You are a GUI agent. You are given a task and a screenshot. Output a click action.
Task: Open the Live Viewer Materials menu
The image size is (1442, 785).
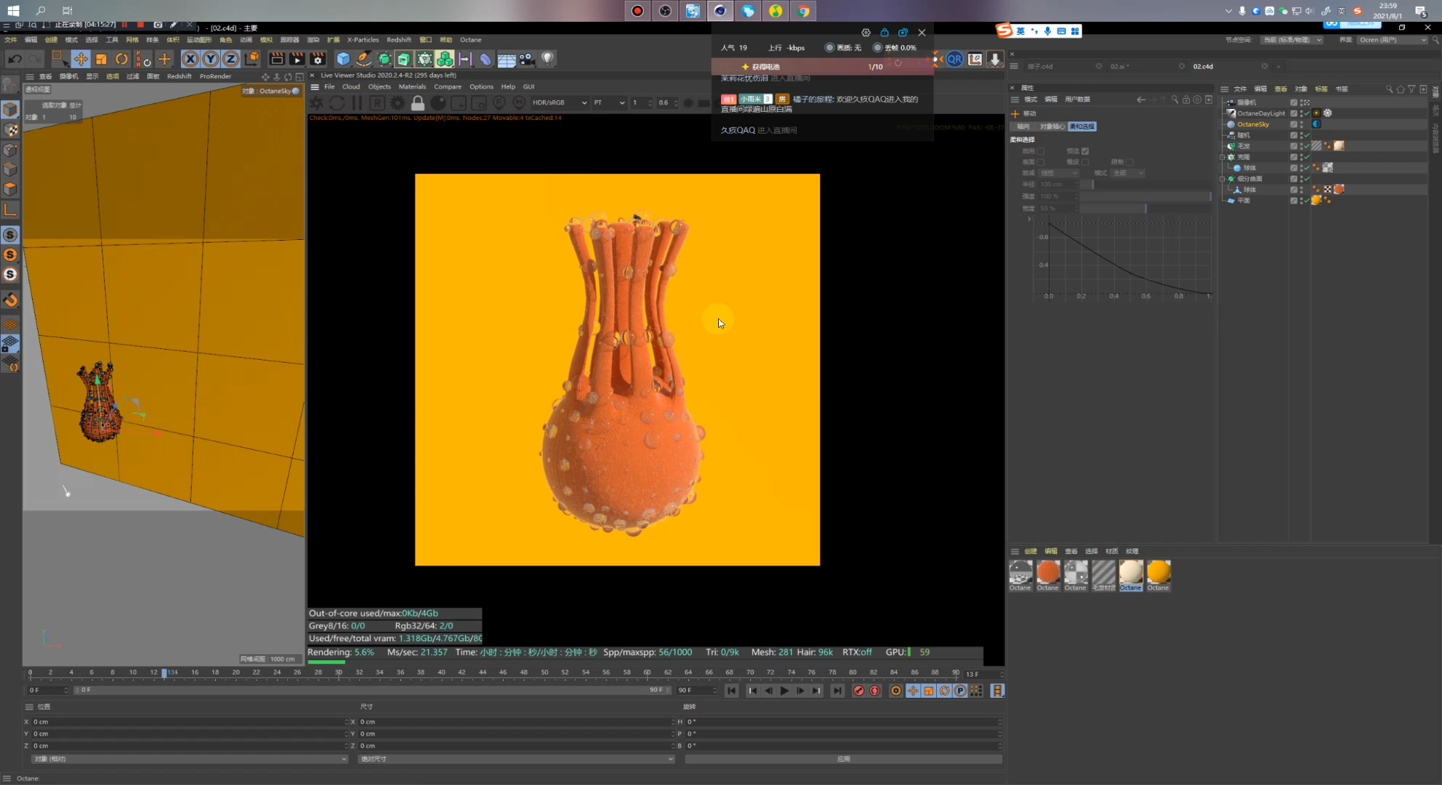412,86
